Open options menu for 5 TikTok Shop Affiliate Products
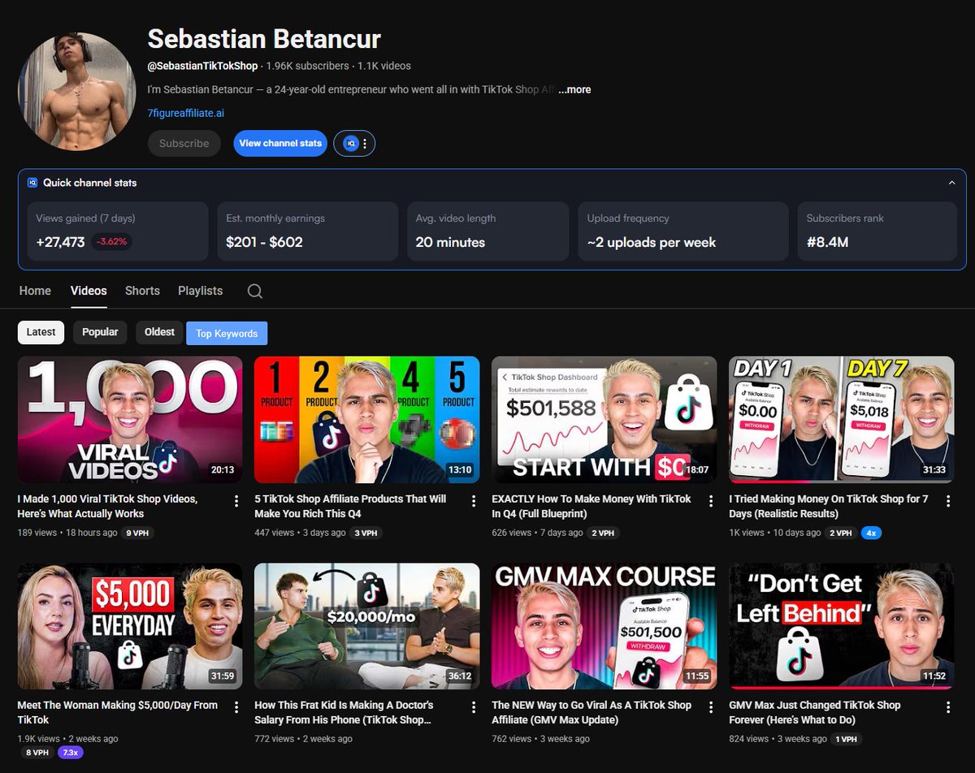The width and height of the screenshot is (975, 773). click(x=474, y=501)
